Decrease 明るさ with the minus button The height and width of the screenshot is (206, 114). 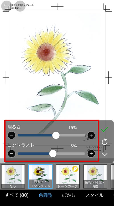click(x=11, y=135)
